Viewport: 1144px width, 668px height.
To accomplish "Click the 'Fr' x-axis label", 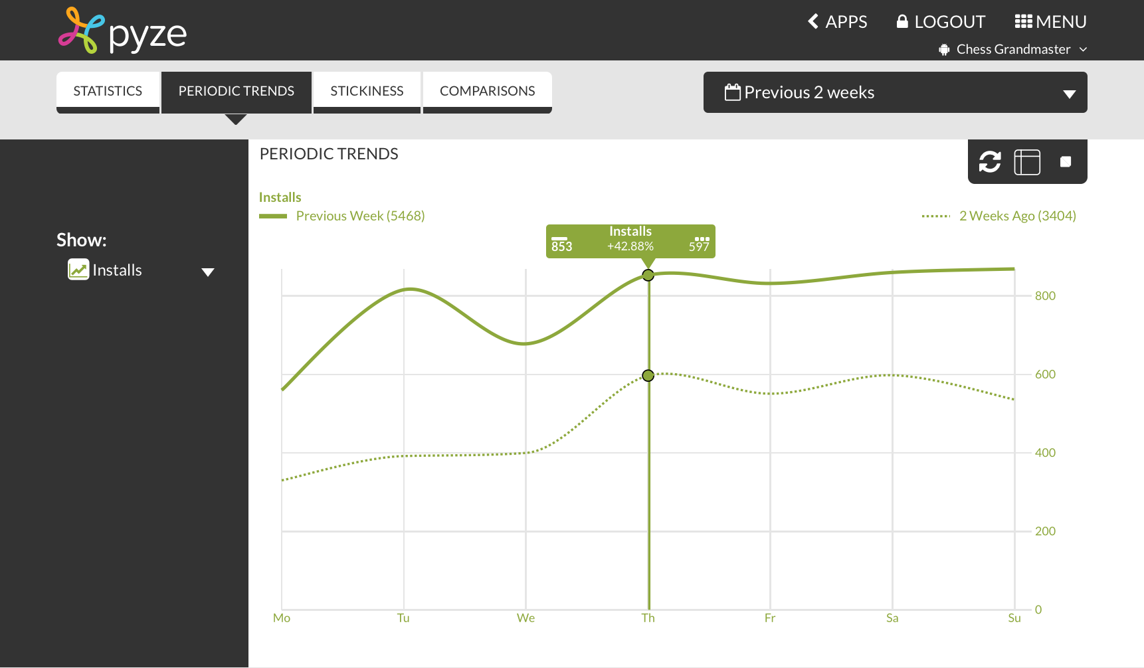I will click(770, 618).
